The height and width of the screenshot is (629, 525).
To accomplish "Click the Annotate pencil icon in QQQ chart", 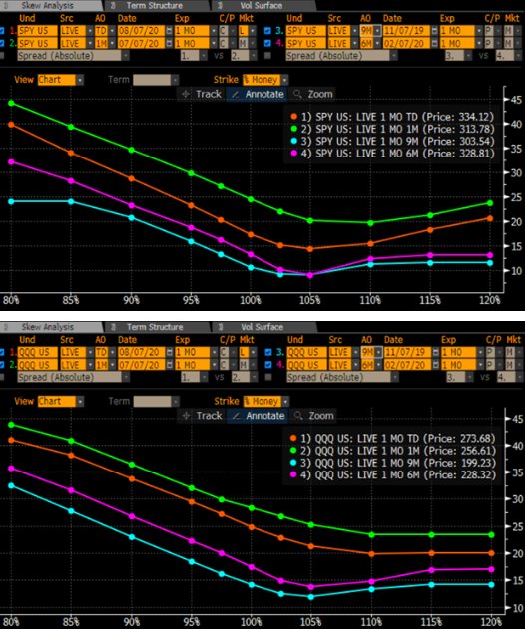I will [237, 416].
